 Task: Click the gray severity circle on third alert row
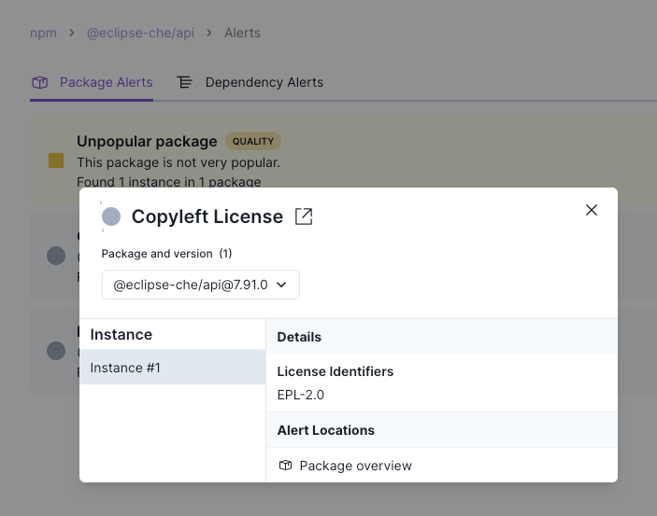[x=56, y=351]
